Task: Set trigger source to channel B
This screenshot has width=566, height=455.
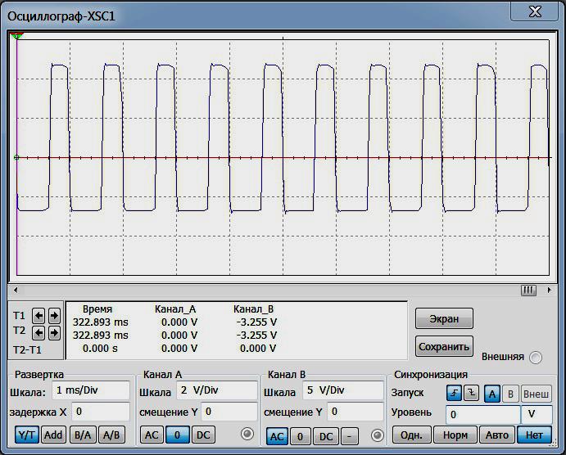Action: (x=510, y=394)
